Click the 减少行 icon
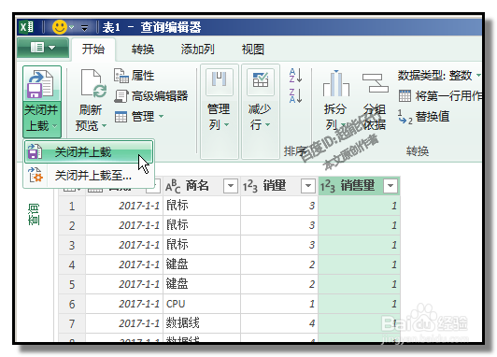Screen dimensions: 497x357 coord(261,82)
